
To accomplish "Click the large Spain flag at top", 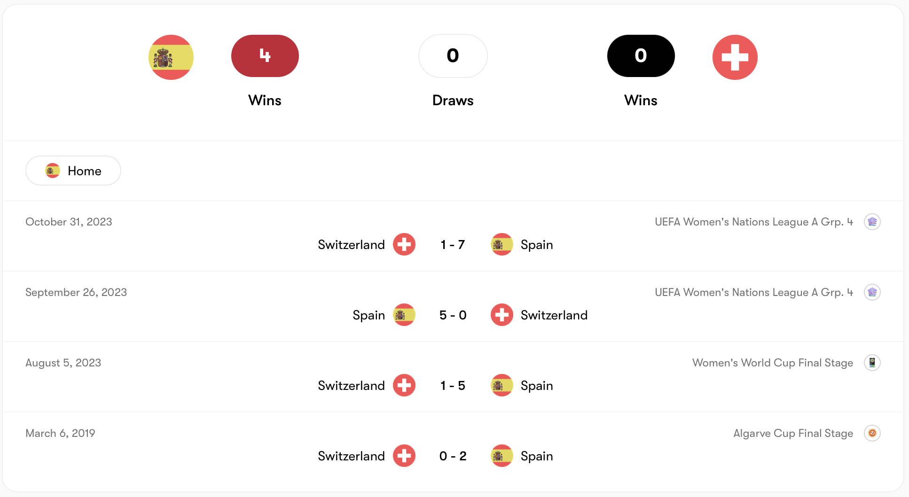I will point(171,57).
